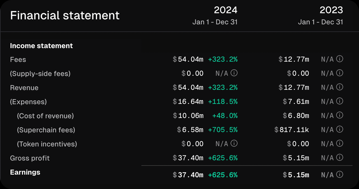The image size is (359, 189).
Task: Click the (Superchain fees) row label
Action: click(46, 130)
